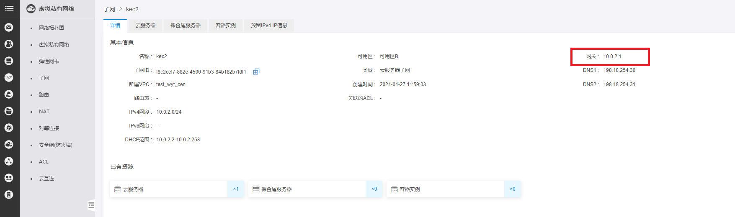
Task: Click the kec2 breadcrumb text
Action: (132, 9)
